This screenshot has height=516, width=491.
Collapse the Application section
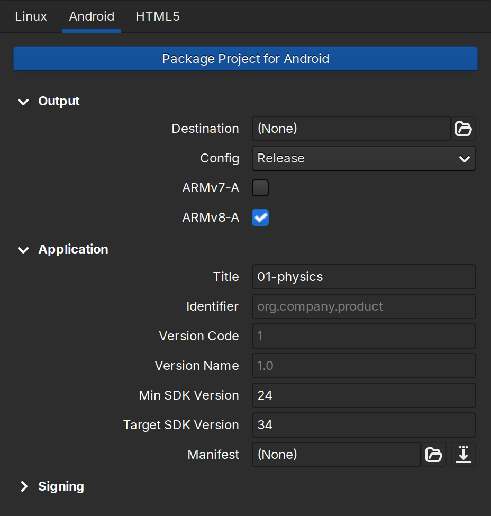coord(23,250)
